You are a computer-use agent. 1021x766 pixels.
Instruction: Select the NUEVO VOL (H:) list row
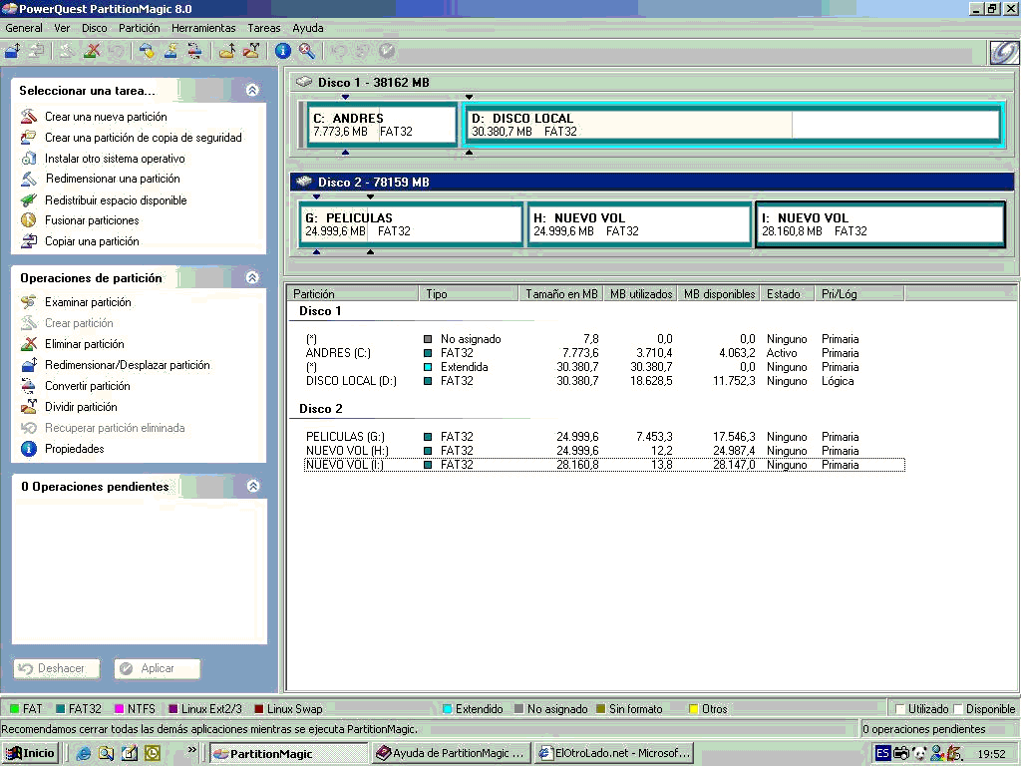click(x=604, y=451)
